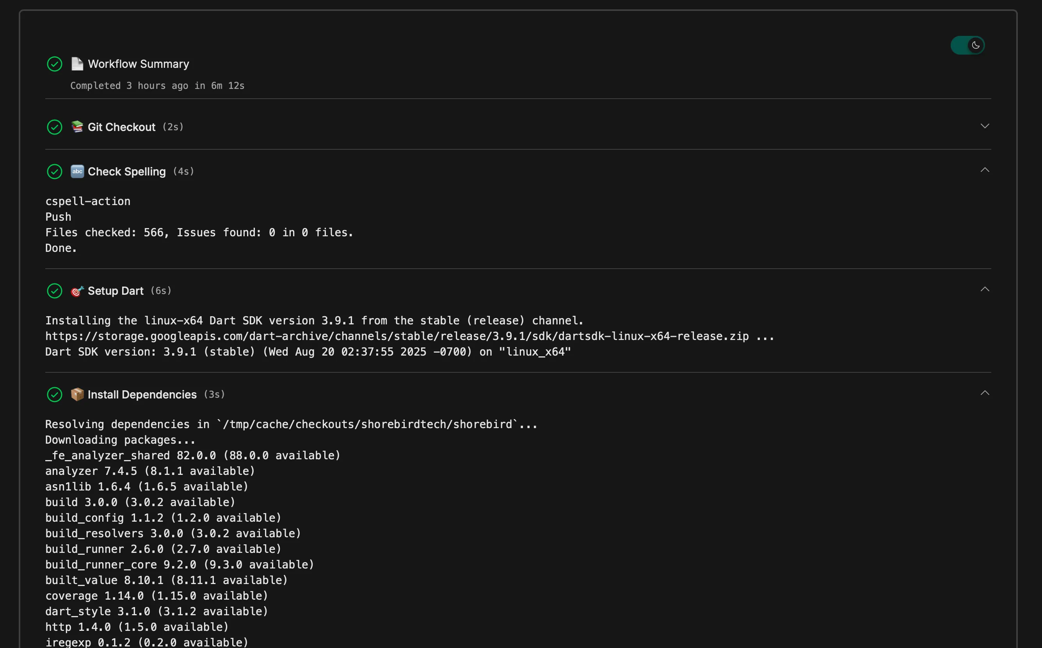Click the document icon beside Workflow Summary

click(x=77, y=64)
